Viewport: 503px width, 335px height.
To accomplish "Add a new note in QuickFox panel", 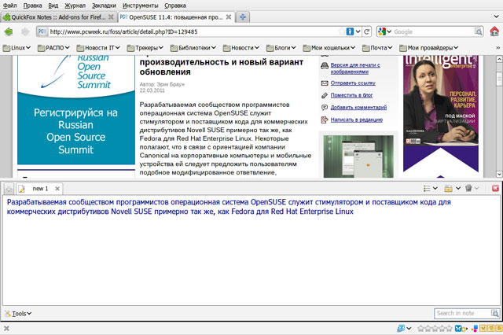I will click(8, 189).
